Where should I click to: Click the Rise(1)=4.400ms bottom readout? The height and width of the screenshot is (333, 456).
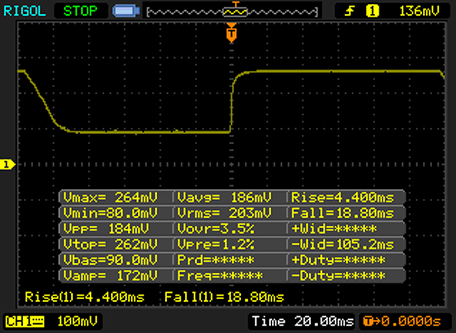tap(84, 297)
